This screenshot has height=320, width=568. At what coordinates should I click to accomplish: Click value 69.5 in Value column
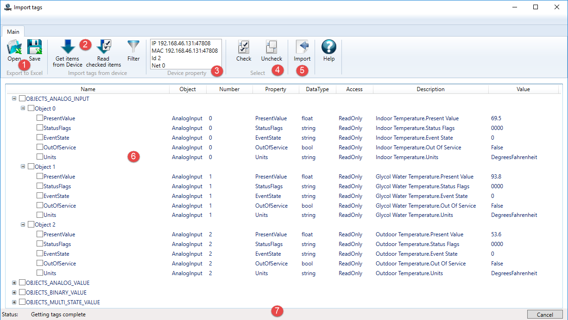tap(497, 118)
